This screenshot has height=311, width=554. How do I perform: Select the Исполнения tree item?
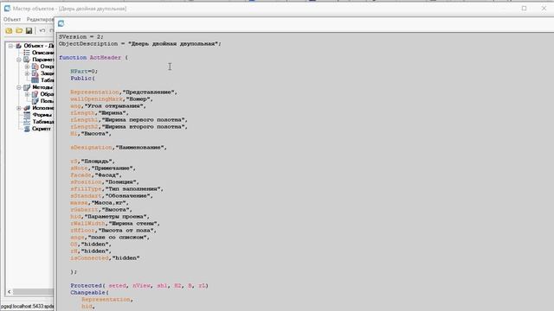click(42, 108)
